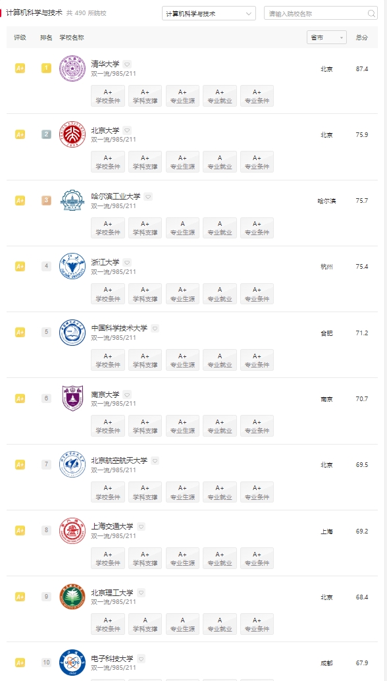
Task: Click the Nanjing University purple shield logo
Action: point(72,398)
